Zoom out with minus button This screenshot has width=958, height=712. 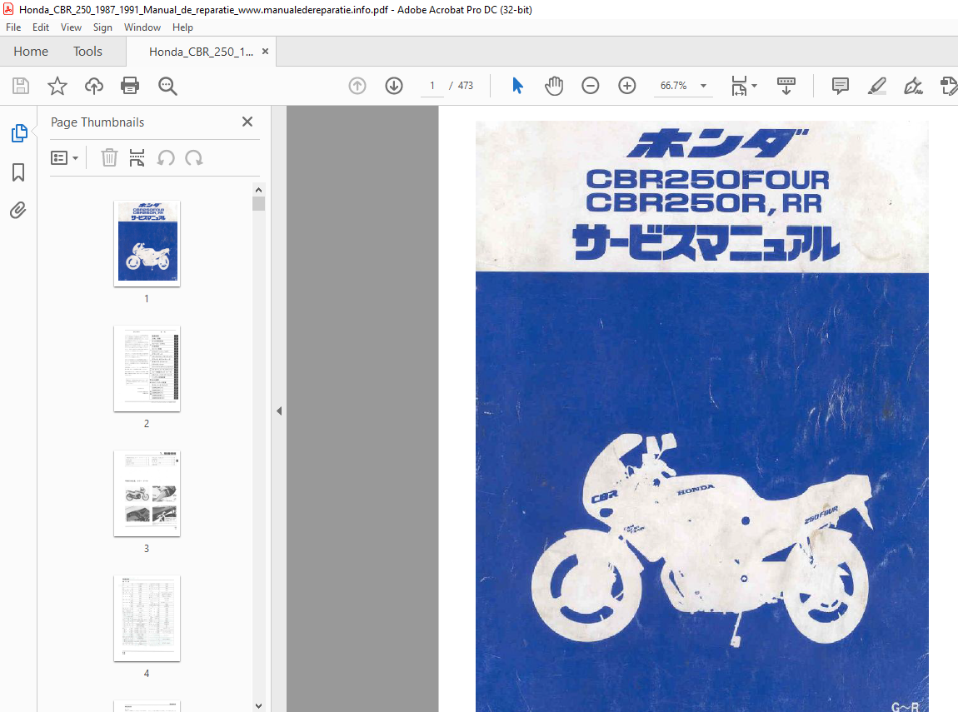(590, 86)
